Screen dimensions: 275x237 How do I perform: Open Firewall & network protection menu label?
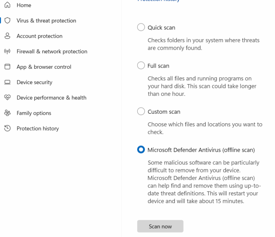(x=52, y=52)
